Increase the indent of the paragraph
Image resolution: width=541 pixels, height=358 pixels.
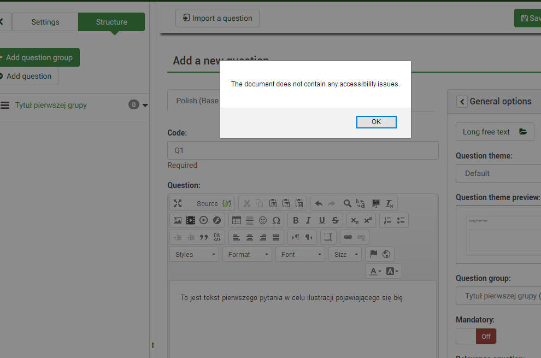(x=191, y=237)
